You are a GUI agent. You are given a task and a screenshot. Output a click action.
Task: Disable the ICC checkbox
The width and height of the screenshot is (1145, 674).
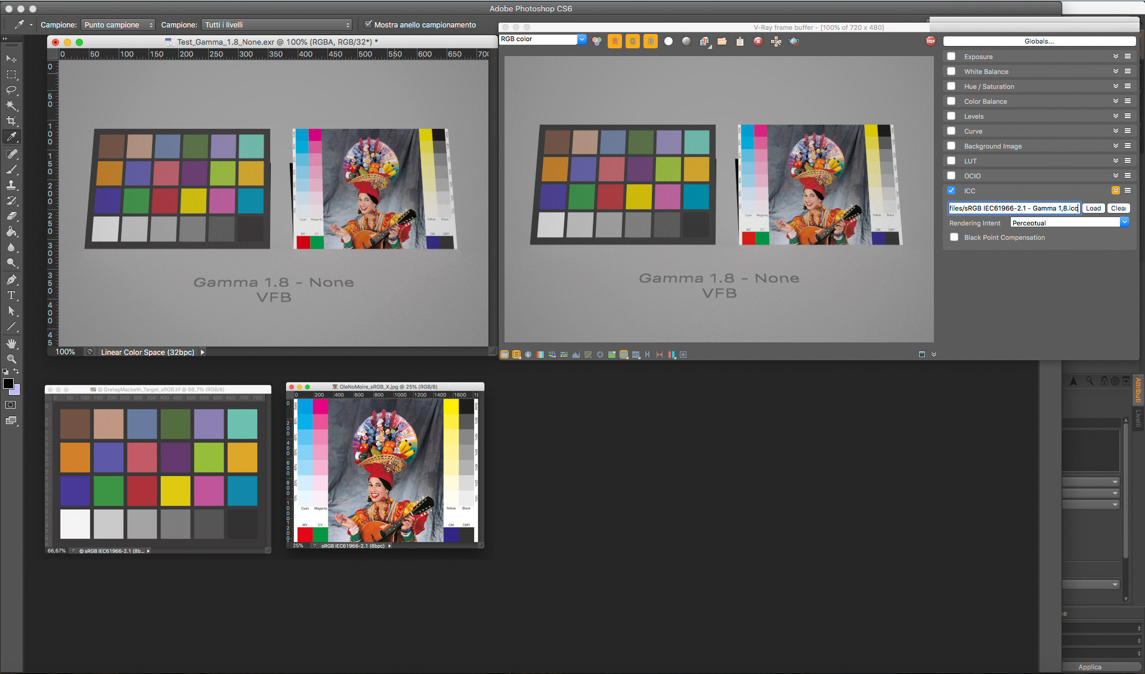[x=951, y=190]
